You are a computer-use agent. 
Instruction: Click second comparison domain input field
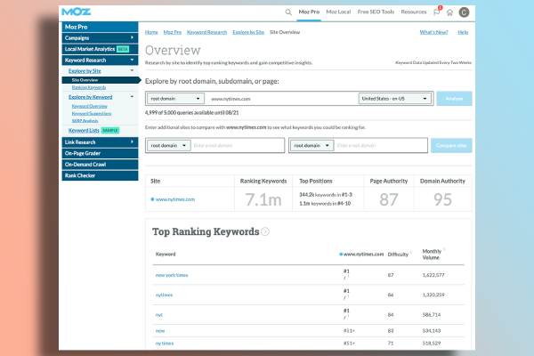pyautogui.click(x=380, y=145)
